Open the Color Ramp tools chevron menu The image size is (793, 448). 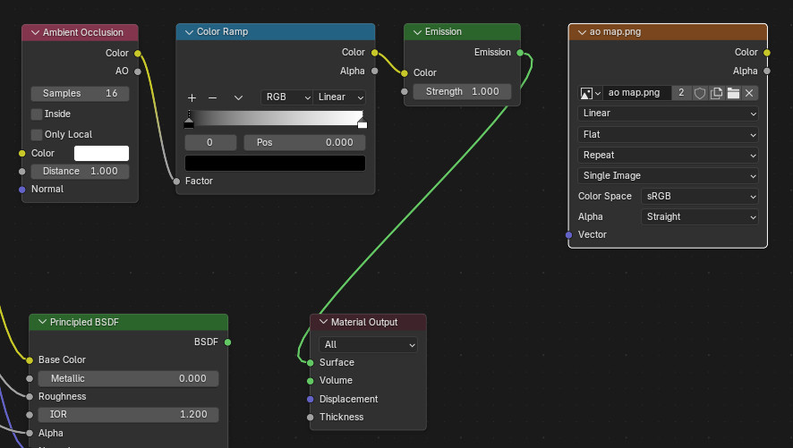pyautogui.click(x=238, y=97)
